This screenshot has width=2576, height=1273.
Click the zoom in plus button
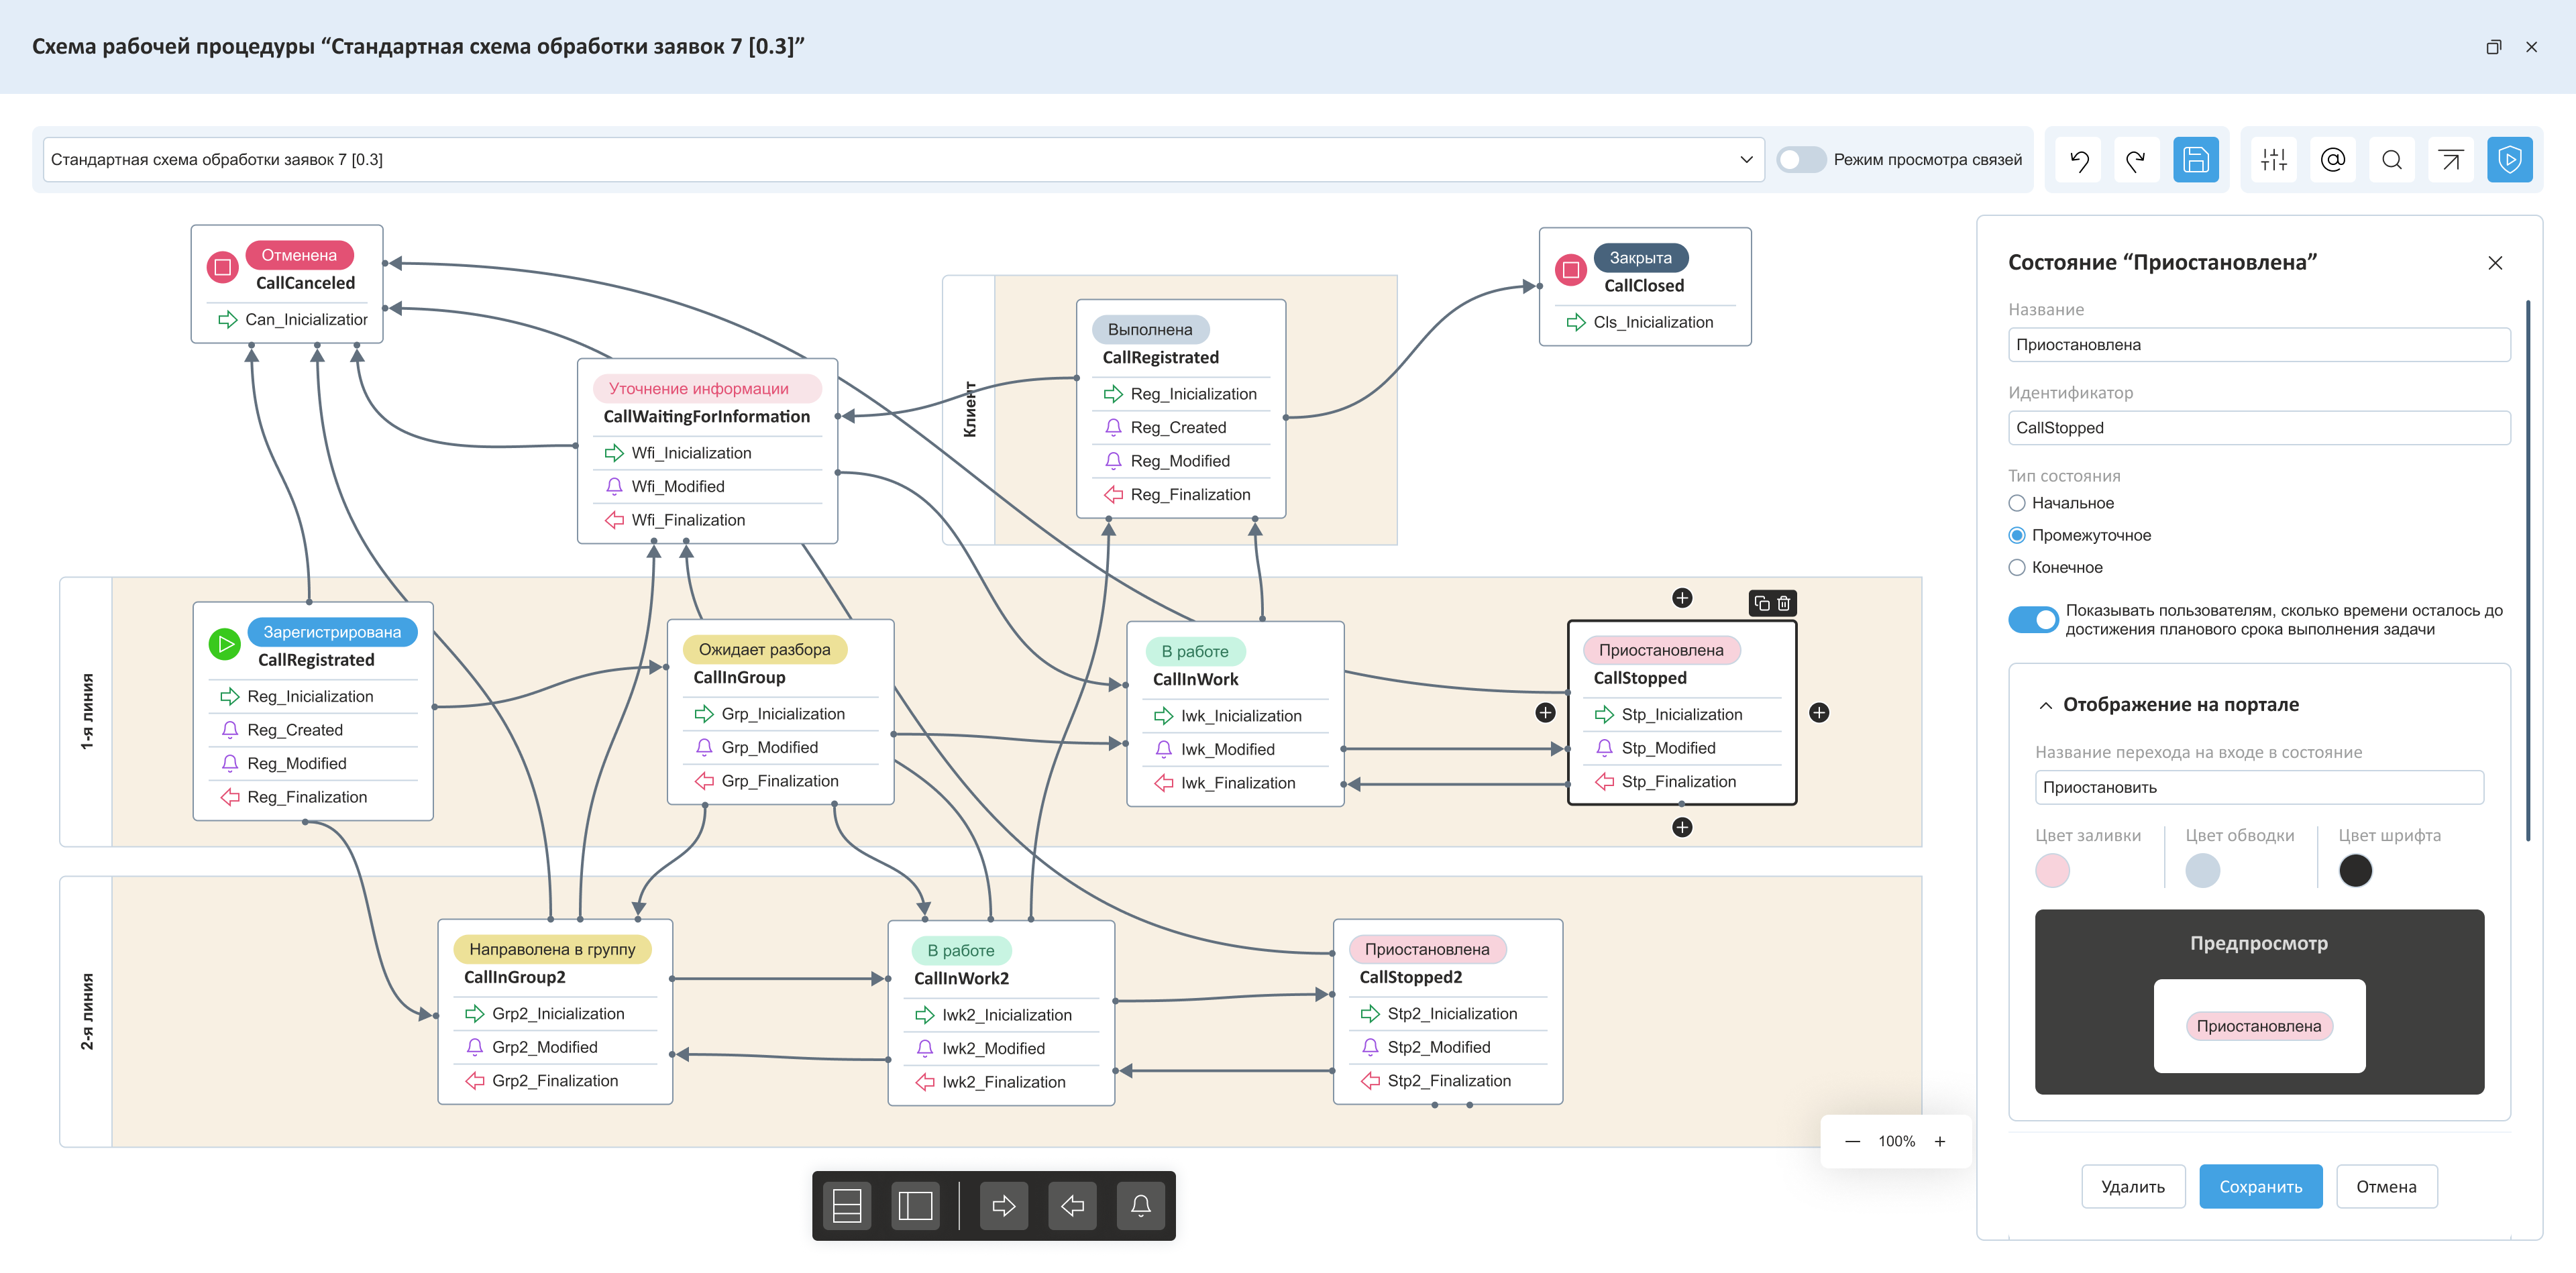pyautogui.click(x=1940, y=1142)
